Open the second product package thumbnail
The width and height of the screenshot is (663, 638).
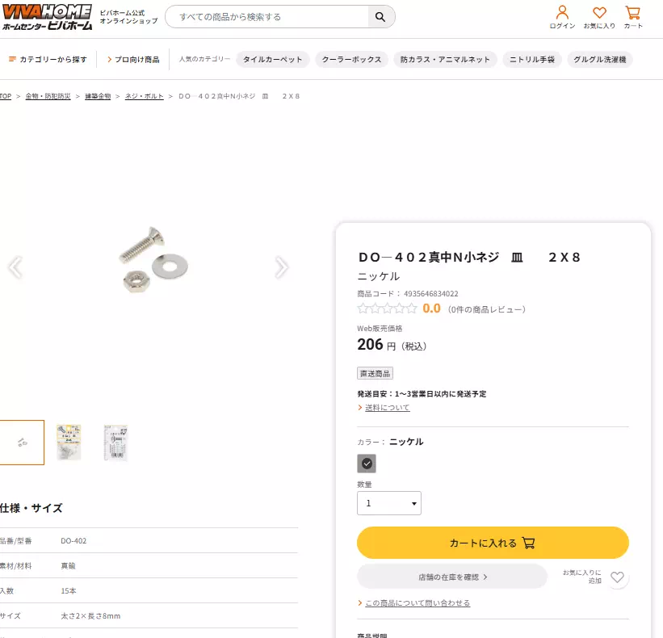[69, 442]
